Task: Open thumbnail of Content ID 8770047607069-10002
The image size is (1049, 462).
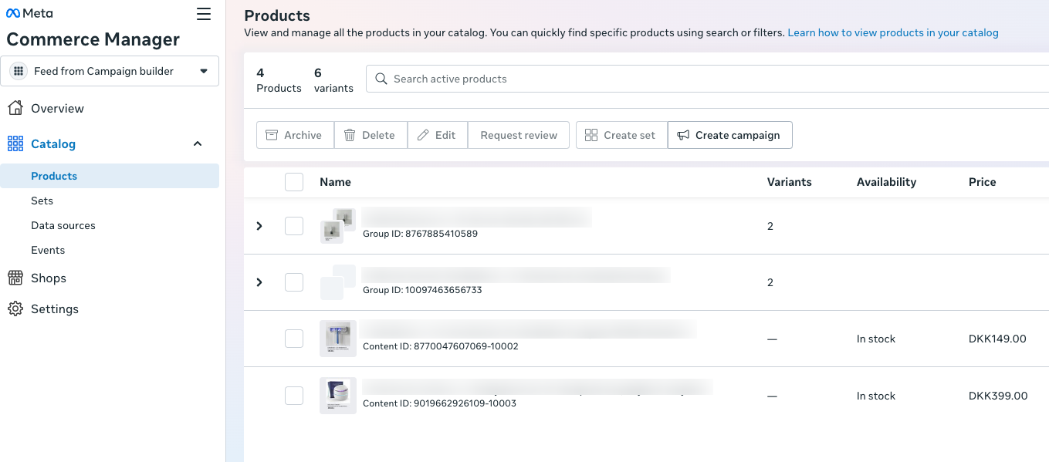Action: pyautogui.click(x=338, y=339)
